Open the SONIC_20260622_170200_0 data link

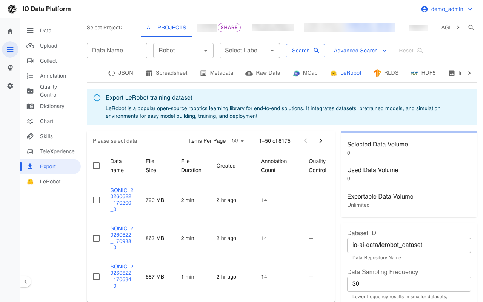coord(122,200)
